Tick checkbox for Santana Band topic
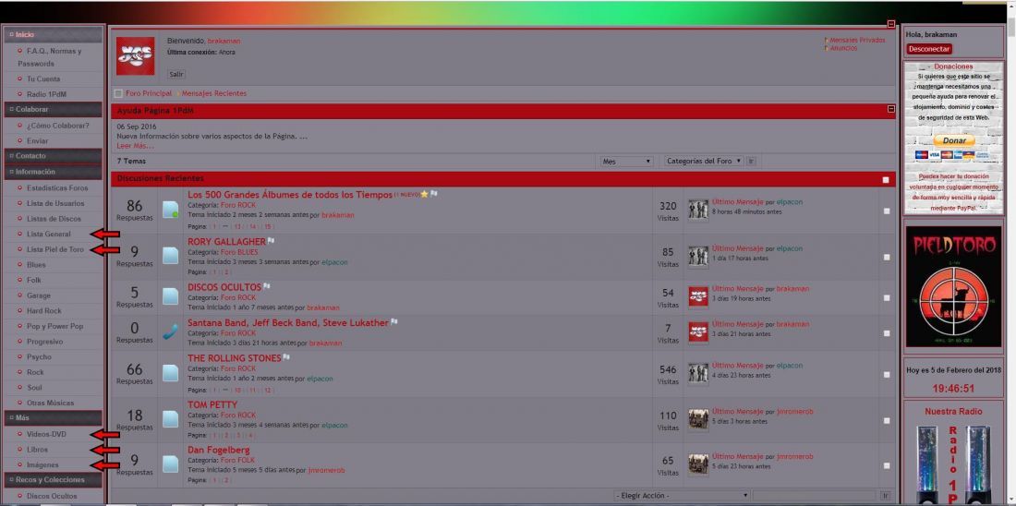 [887, 333]
